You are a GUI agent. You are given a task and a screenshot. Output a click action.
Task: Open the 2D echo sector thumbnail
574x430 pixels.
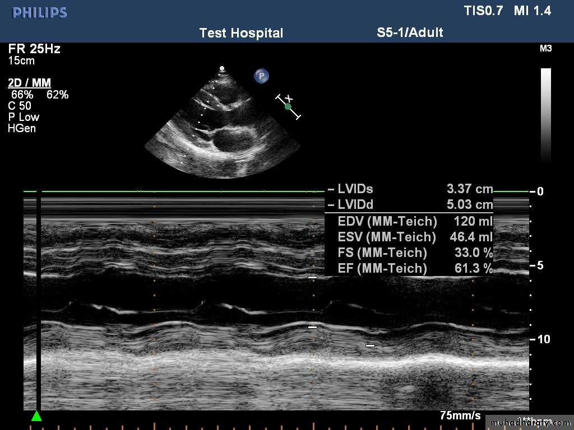(x=222, y=126)
